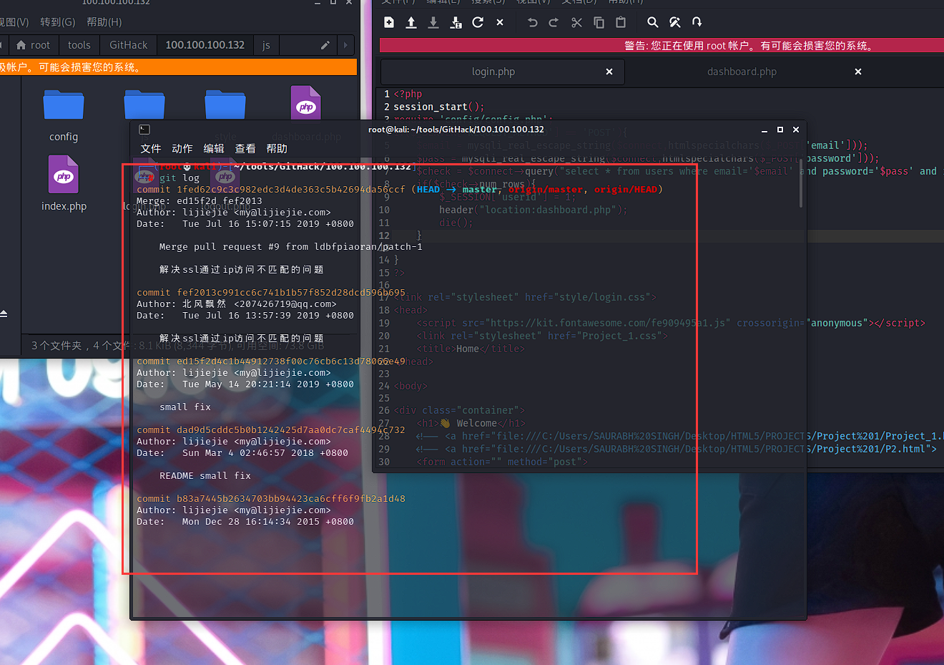Open terminal 帮助 menu

tap(277, 148)
